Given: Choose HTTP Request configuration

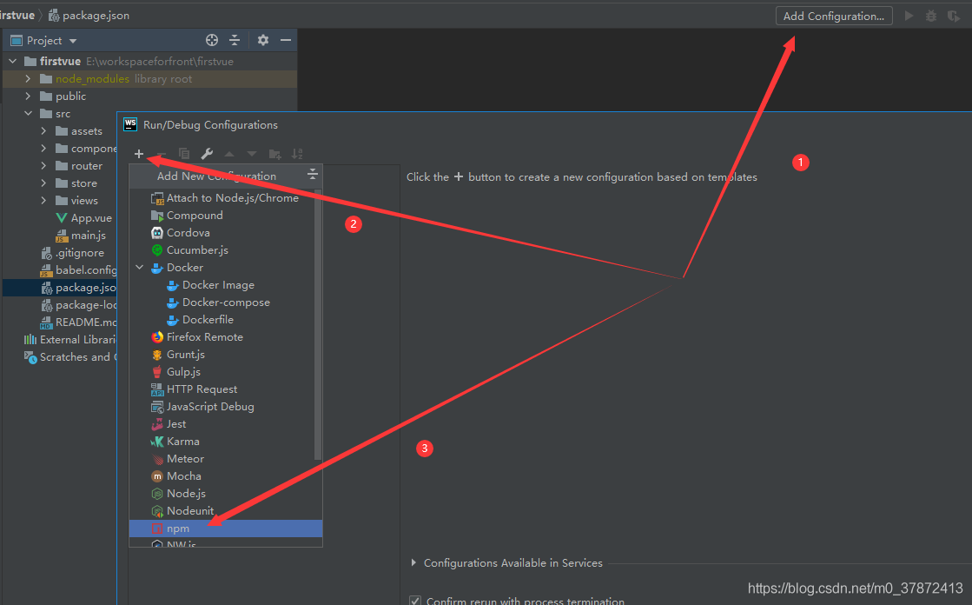Looking at the screenshot, I should pyautogui.click(x=226, y=389).
